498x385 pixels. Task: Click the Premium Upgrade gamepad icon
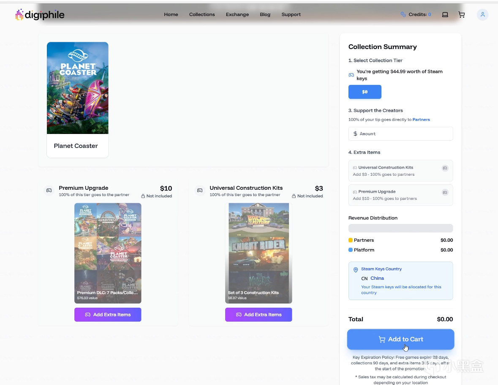(49, 190)
